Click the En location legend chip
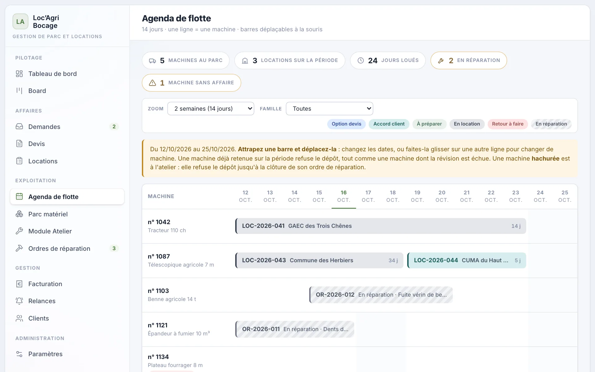 pyautogui.click(x=467, y=124)
